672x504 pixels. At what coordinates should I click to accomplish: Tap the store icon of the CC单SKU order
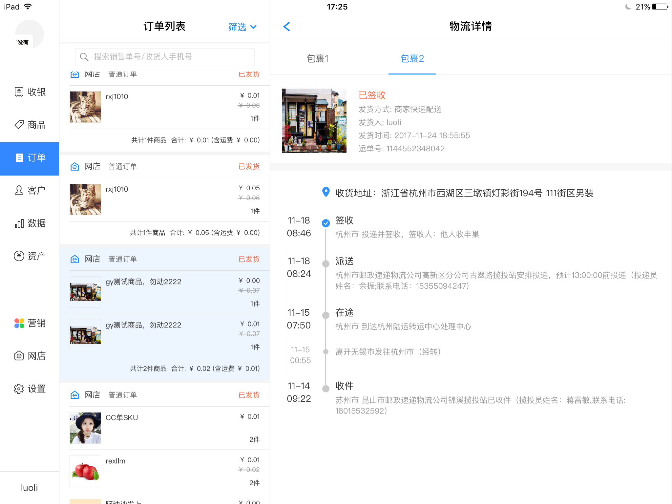pos(75,395)
